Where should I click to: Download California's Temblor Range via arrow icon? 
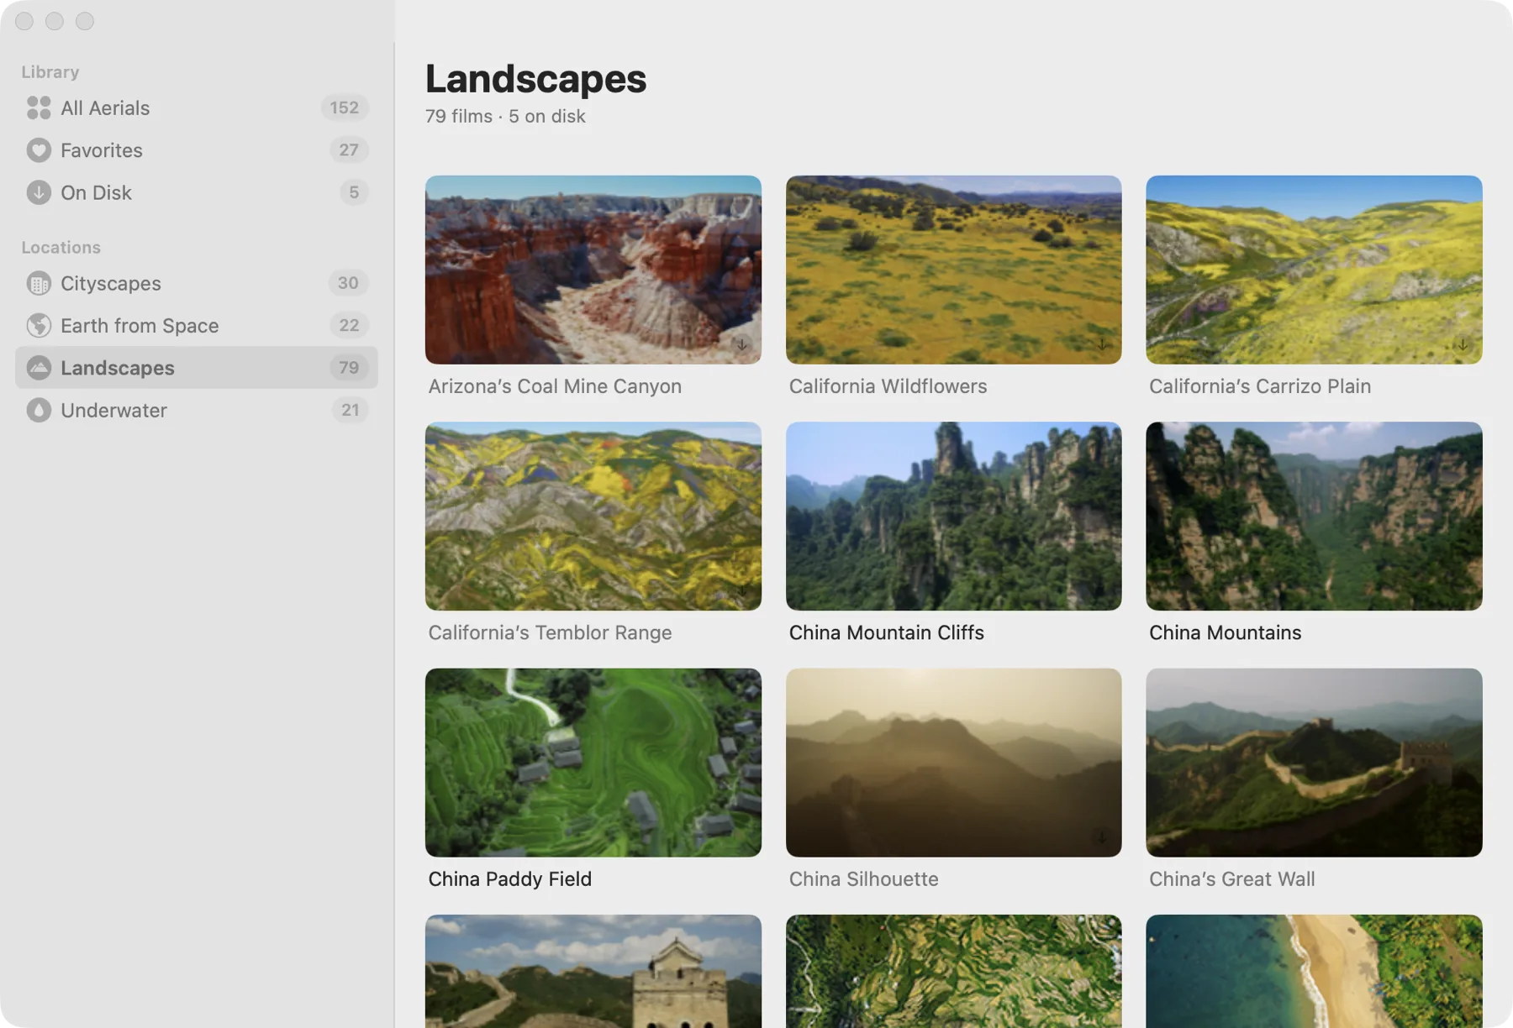(x=741, y=590)
